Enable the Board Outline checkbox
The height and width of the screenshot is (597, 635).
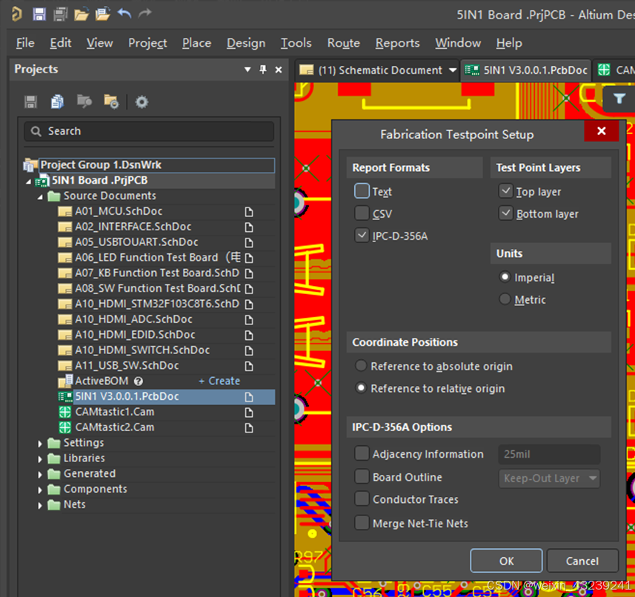(x=362, y=476)
